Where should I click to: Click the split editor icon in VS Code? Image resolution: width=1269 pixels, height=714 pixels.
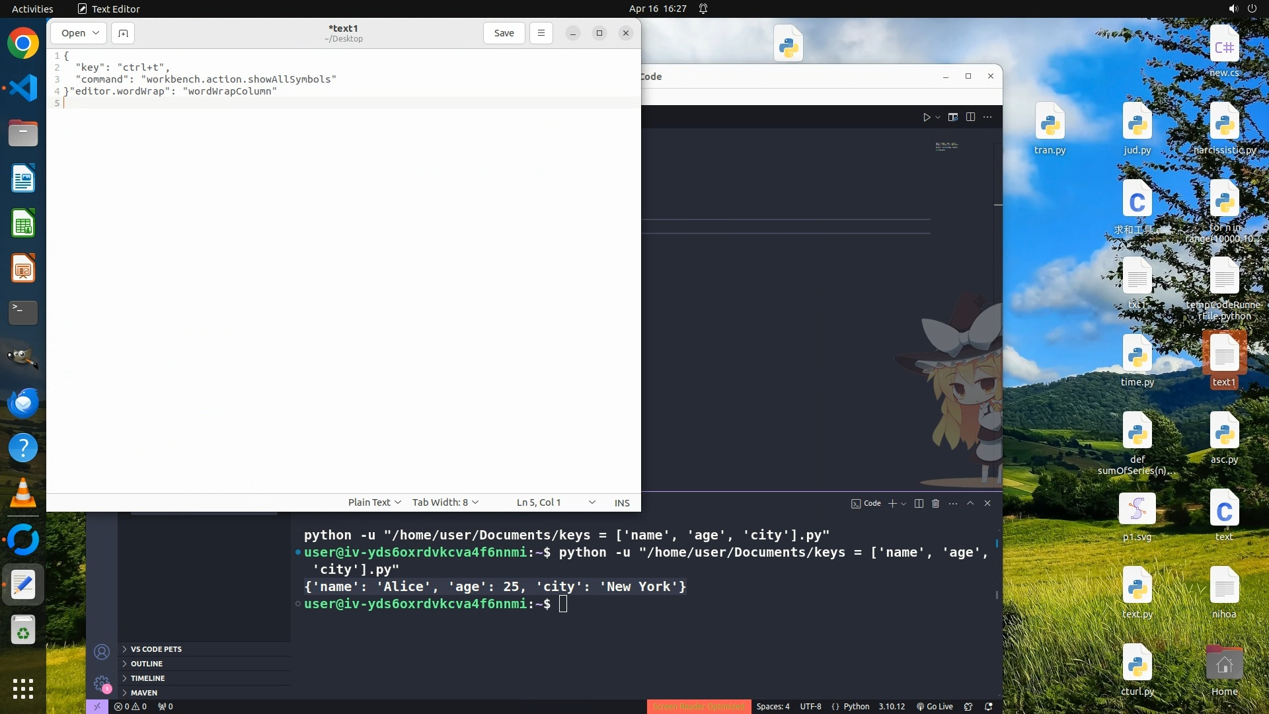click(x=970, y=117)
